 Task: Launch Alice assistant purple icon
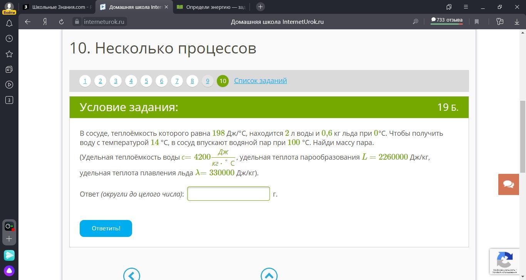tap(9, 270)
